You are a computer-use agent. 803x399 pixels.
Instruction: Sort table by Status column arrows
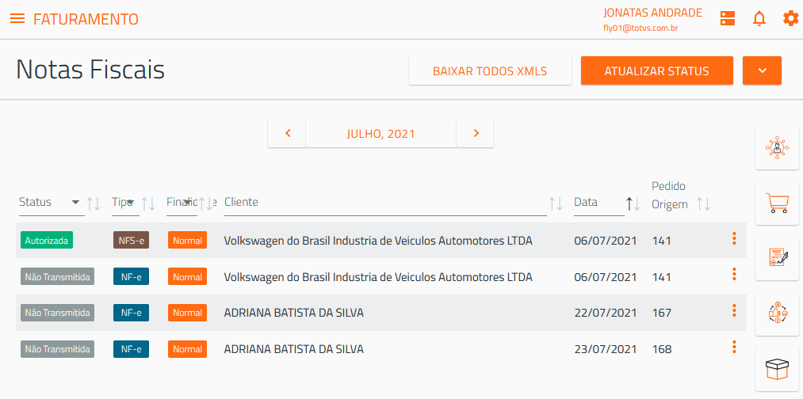tap(94, 204)
